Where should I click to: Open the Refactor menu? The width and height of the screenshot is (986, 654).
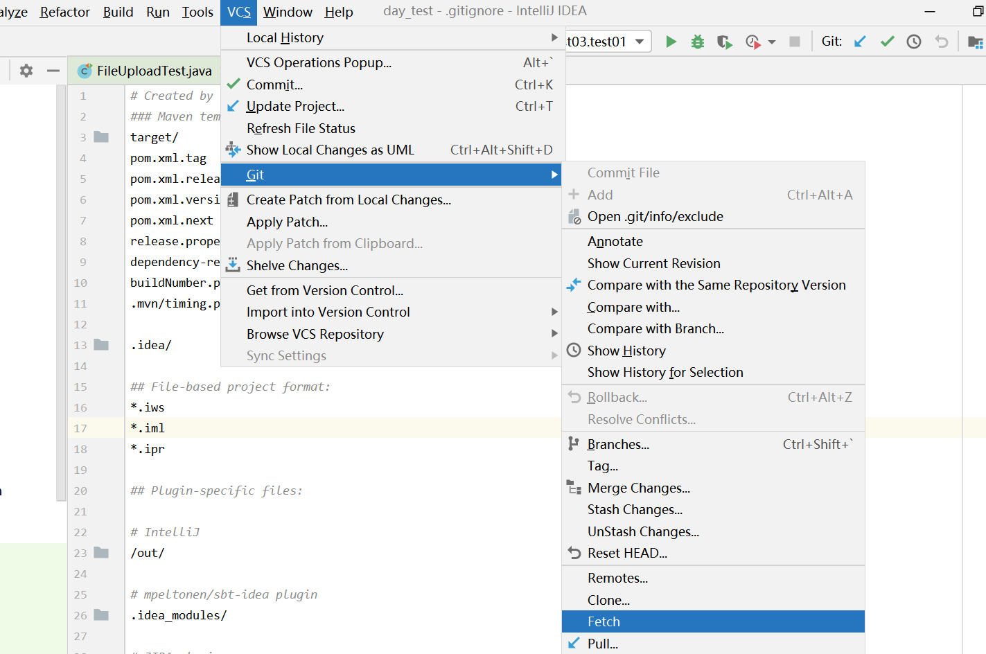click(65, 12)
